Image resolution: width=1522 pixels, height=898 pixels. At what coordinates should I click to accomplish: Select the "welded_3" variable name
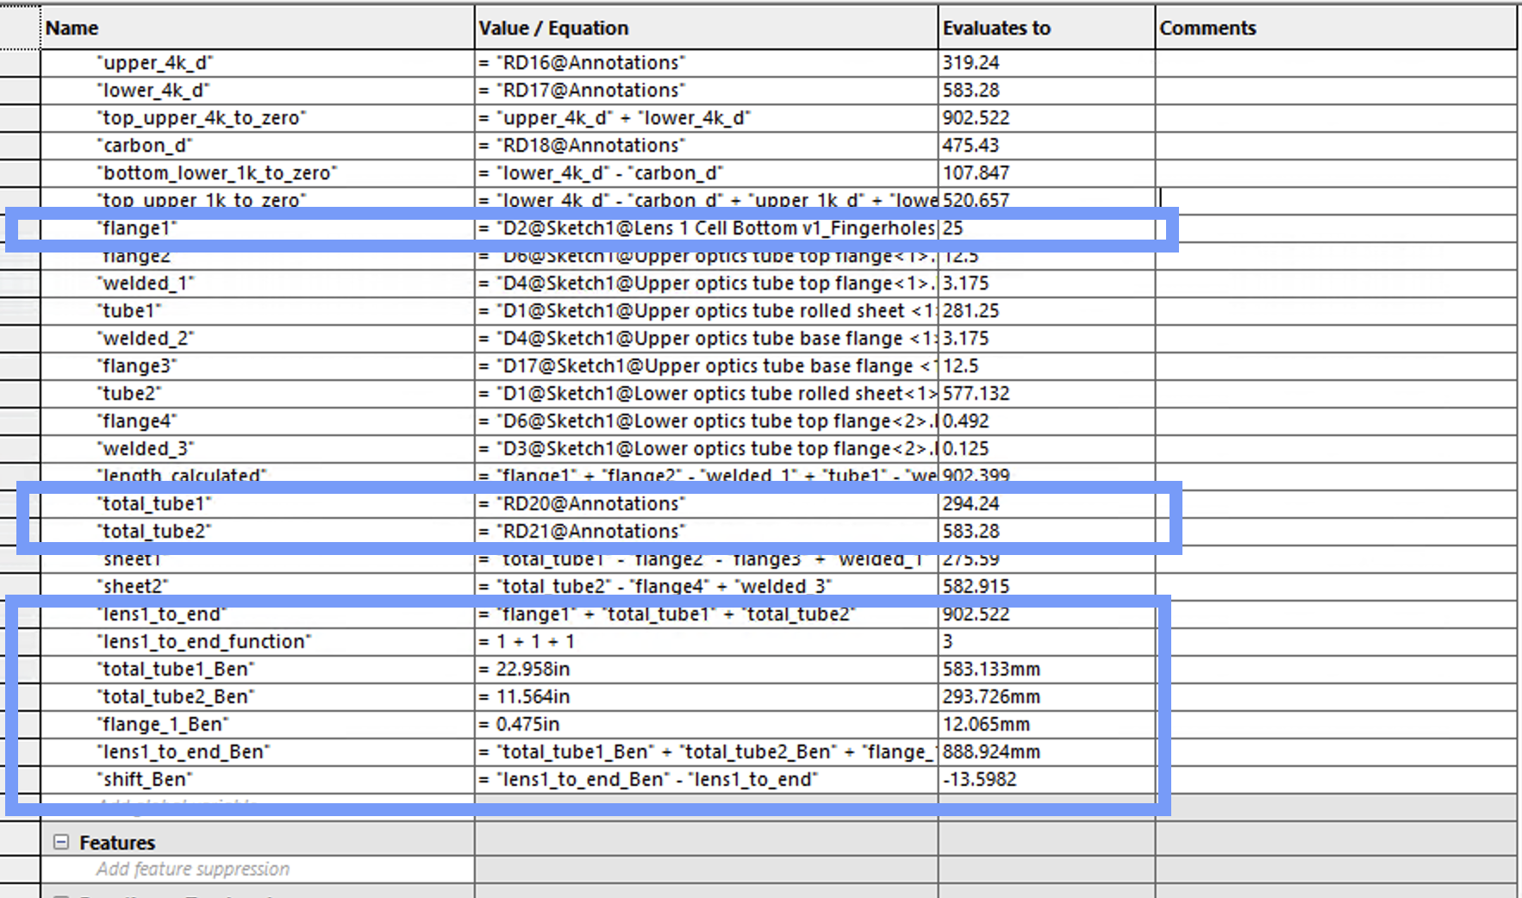146,449
